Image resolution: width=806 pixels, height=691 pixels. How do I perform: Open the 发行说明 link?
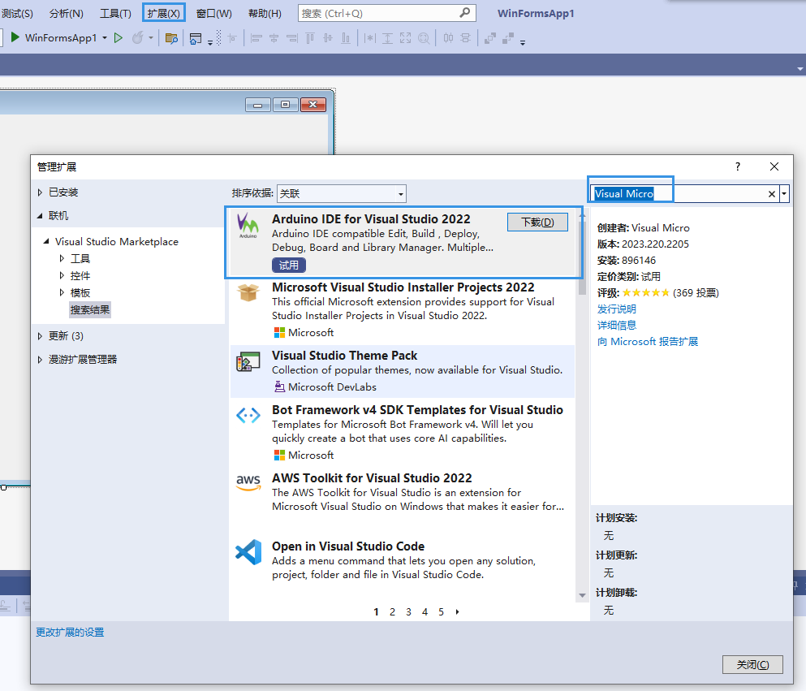click(x=616, y=309)
